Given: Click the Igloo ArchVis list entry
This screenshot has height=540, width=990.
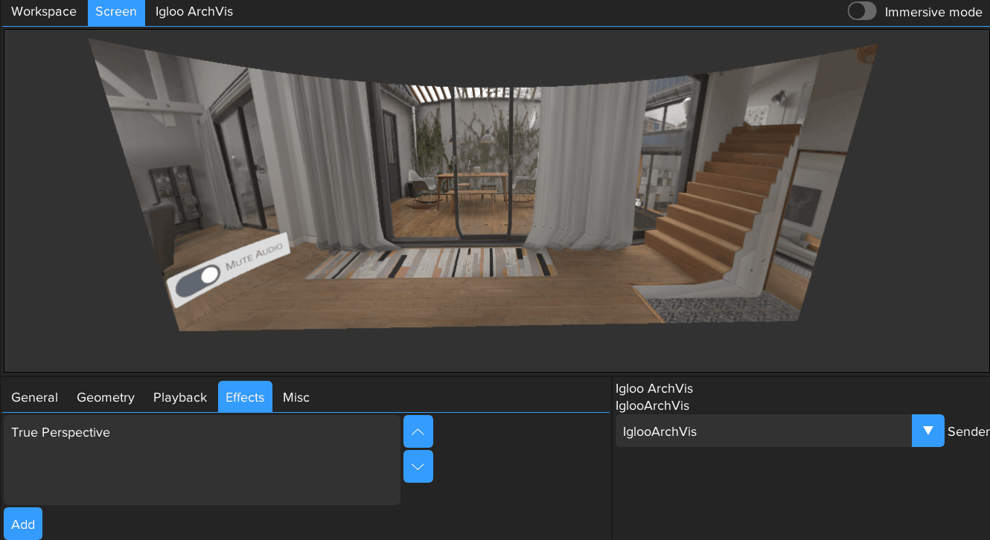Looking at the screenshot, I should tap(654, 388).
